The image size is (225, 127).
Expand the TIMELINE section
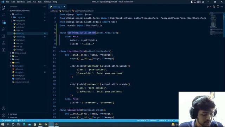click(x=14, y=117)
